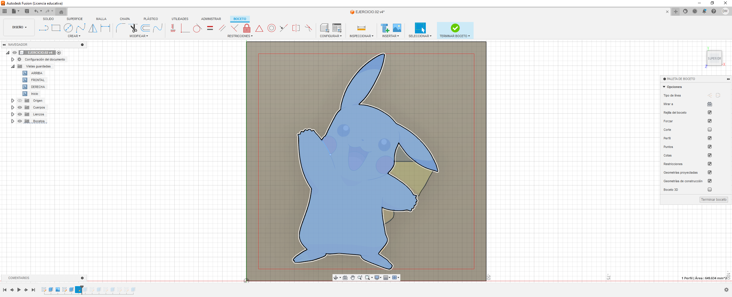Apply the Tangent constraint

coord(197,28)
